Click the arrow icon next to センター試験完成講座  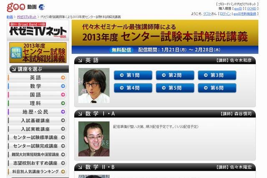click(63, 146)
